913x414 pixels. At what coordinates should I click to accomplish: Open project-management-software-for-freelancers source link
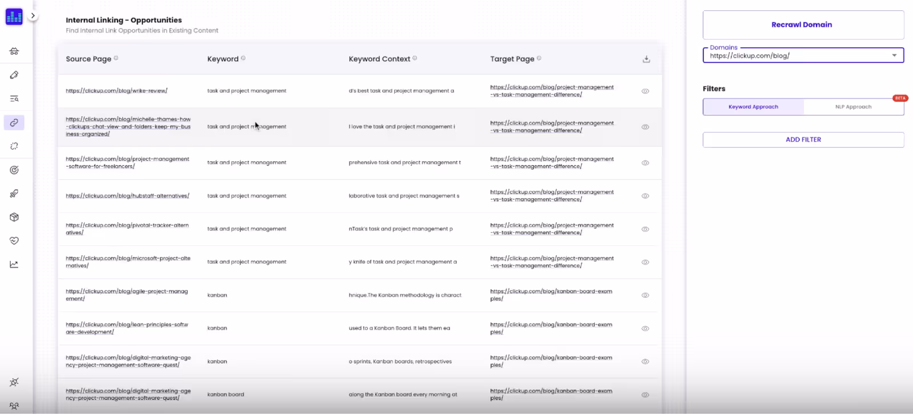[127, 163]
